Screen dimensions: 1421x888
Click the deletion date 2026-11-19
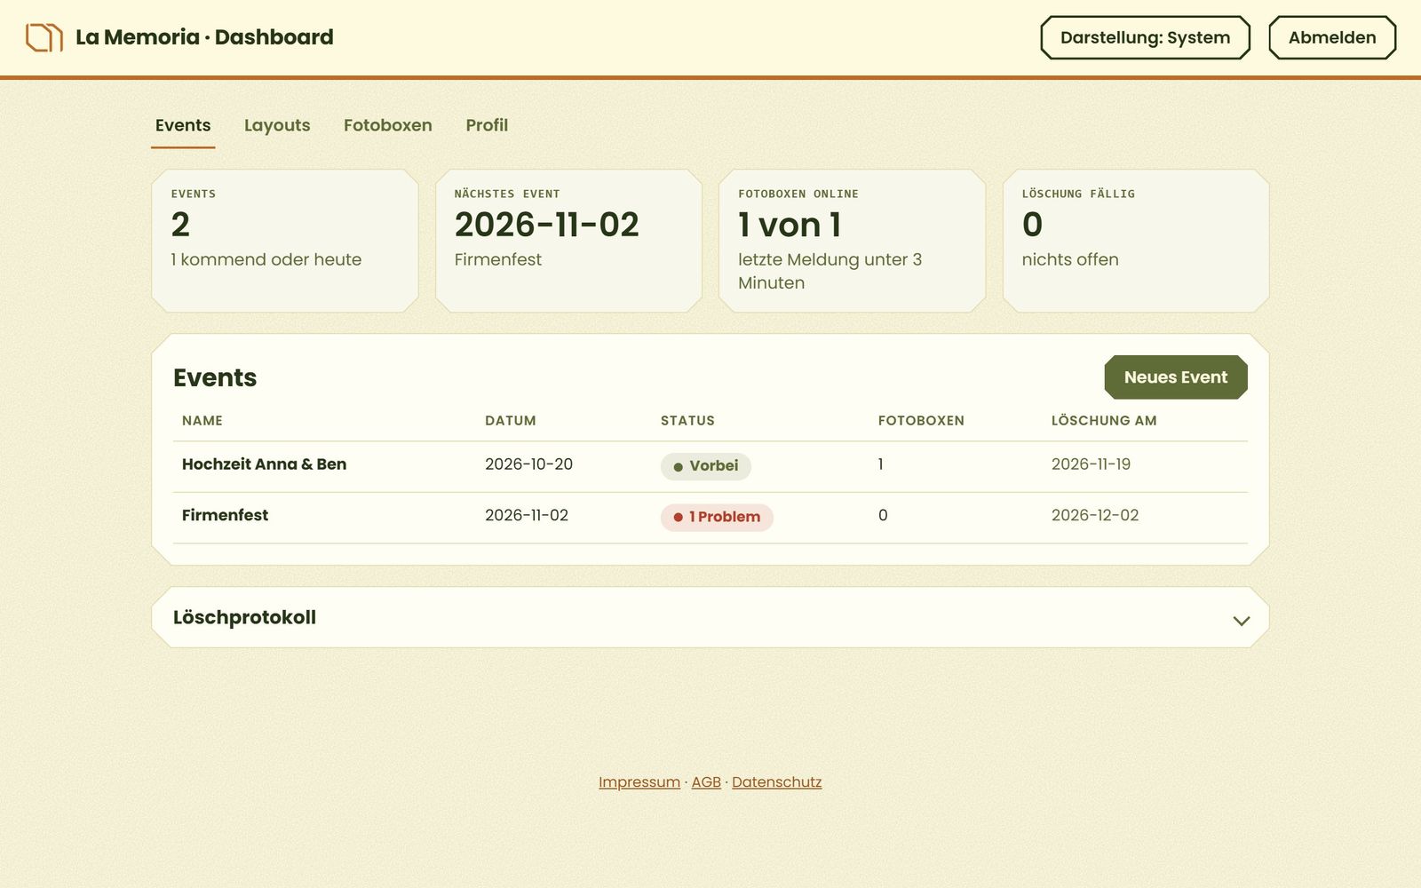[x=1091, y=464]
